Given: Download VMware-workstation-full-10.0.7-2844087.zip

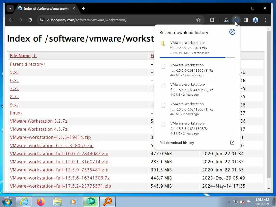Looking at the screenshot, I should pos(59,154).
